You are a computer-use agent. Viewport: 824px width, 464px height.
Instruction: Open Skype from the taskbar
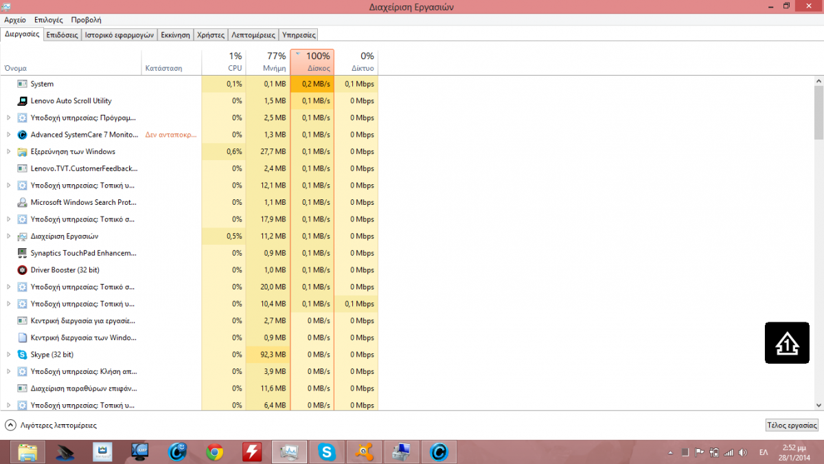click(327, 452)
